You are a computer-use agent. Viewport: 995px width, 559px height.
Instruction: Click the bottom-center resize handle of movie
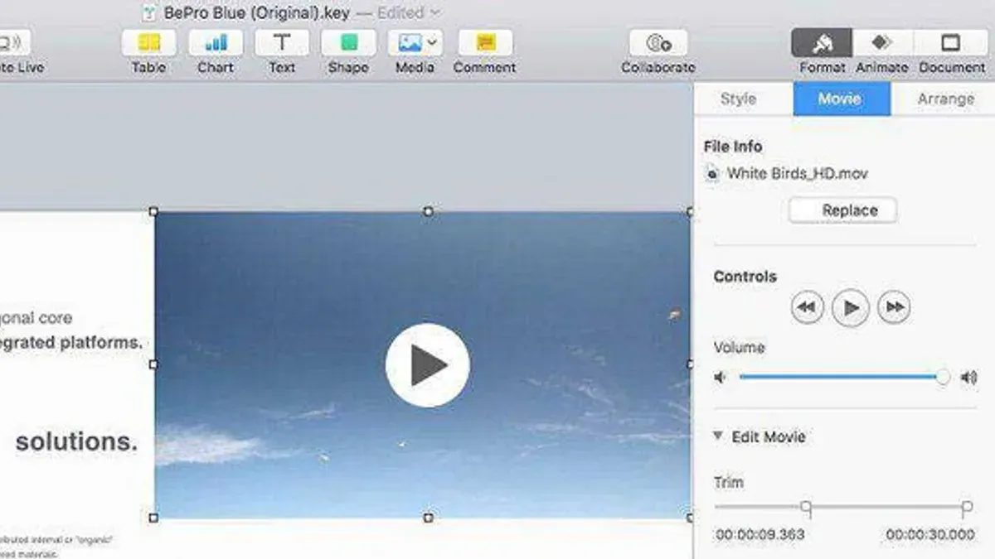coord(428,518)
